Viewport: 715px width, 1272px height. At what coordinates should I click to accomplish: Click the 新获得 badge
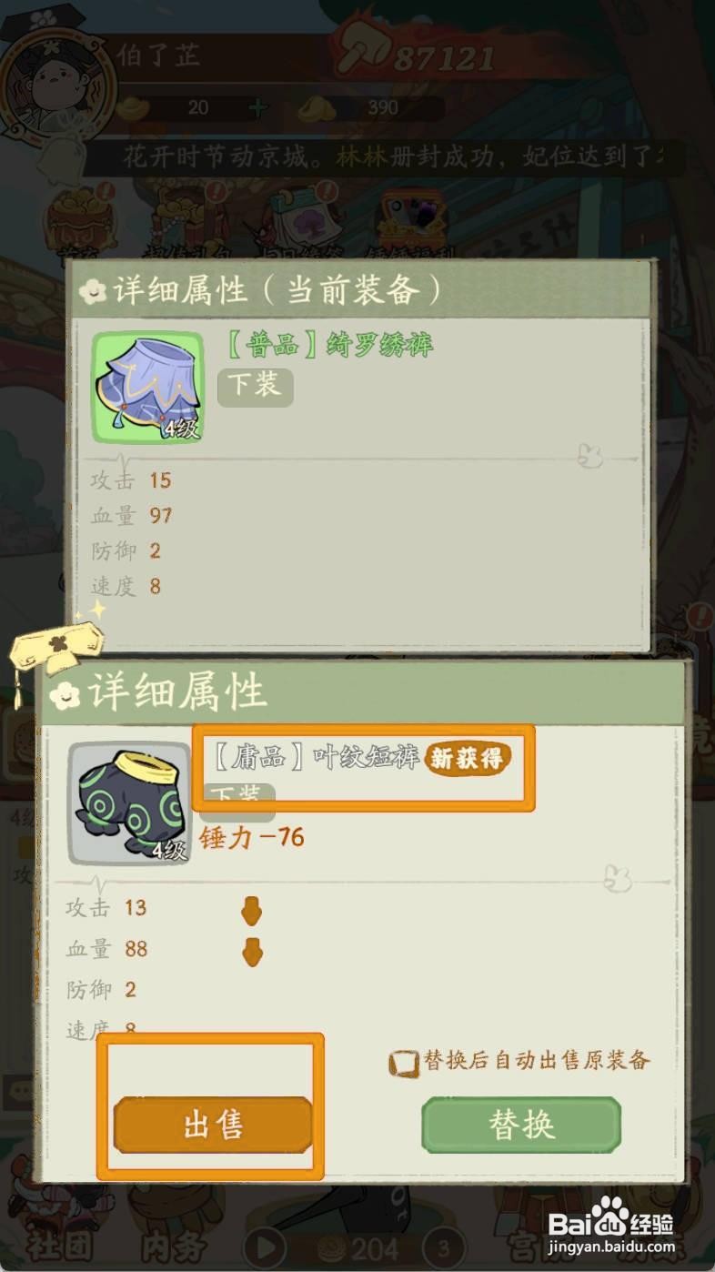[x=468, y=758]
